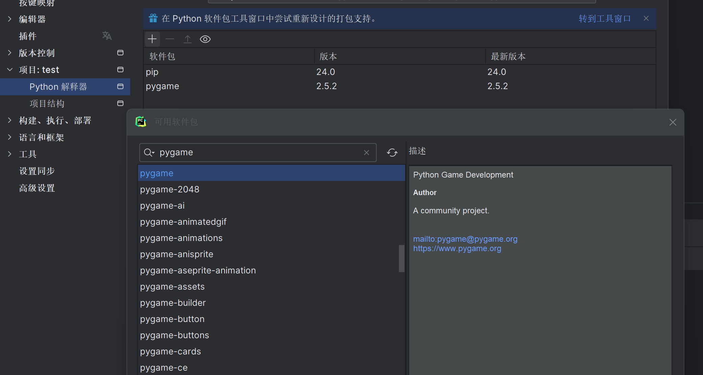Click the PyCharm logo in dialog title

pyautogui.click(x=141, y=122)
